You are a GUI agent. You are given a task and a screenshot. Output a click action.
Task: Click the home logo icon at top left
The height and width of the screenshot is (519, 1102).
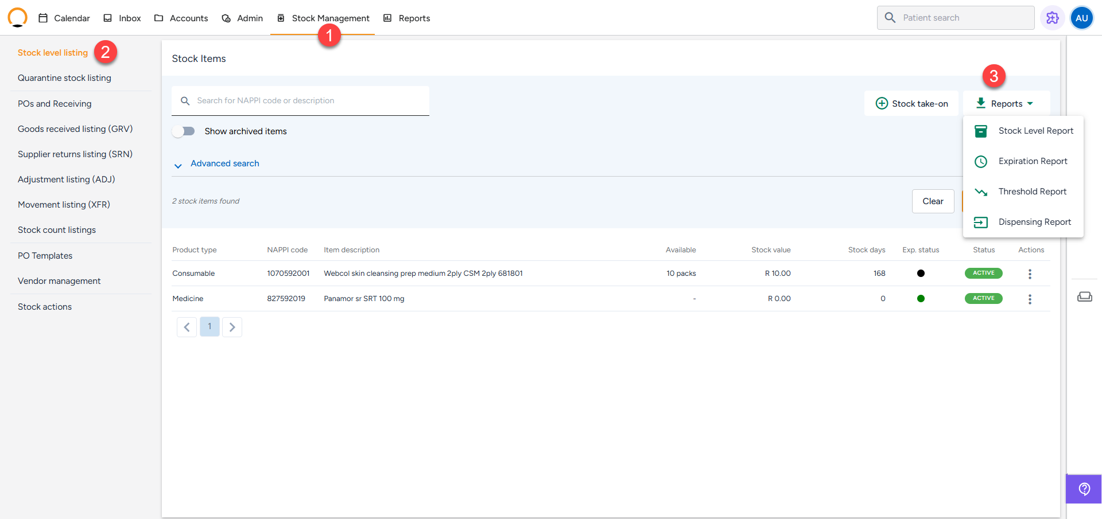(17, 18)
